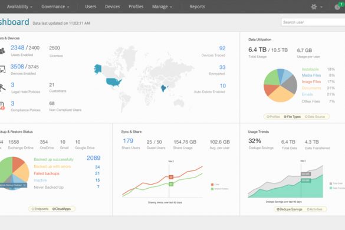Screen dimensions: 345x230
Task: Go to the Devices menu
Action: coord(112,7)
